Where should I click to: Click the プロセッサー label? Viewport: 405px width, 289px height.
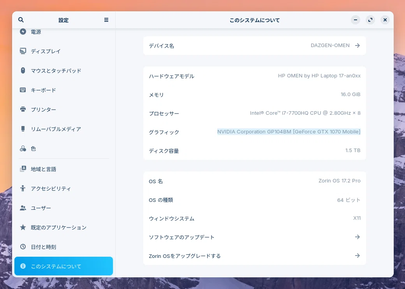pos(164,114)
